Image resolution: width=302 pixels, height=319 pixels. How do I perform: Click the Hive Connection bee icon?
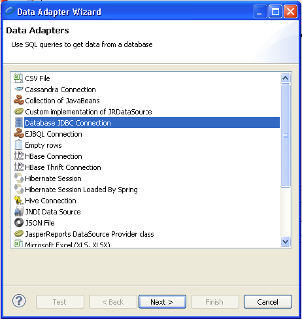[18, 200]
